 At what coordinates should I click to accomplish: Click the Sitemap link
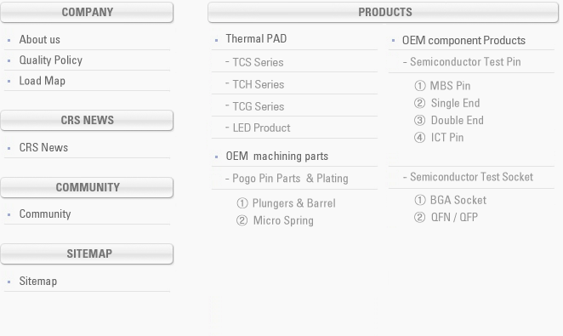pyautogui.click(x=38, y=281)
